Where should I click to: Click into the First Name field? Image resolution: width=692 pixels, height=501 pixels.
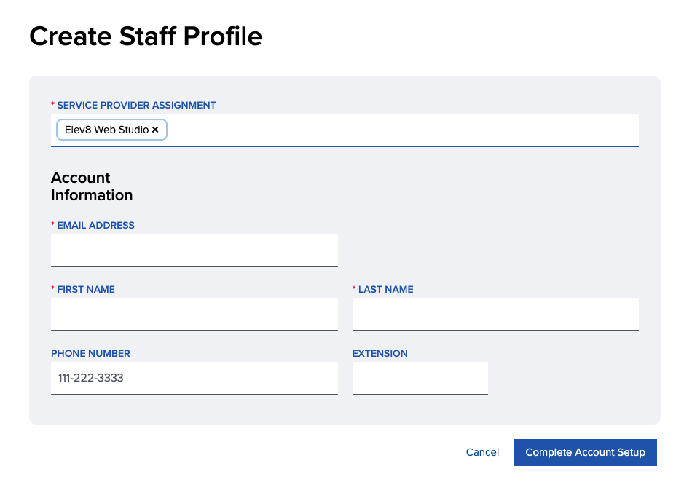click(x=194, y=314)
